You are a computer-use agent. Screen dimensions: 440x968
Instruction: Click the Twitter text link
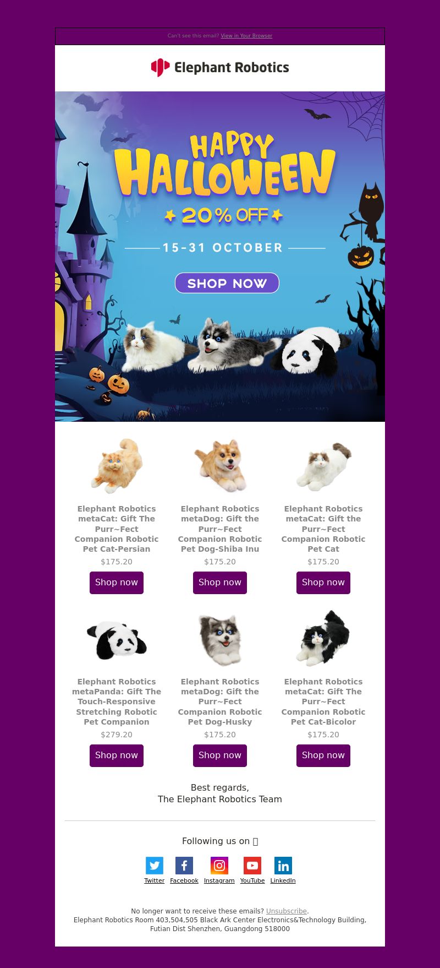click(155, 880)
